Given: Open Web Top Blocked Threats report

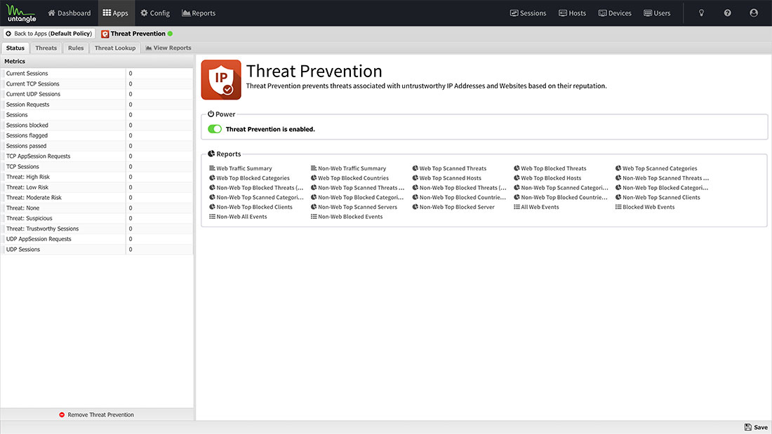Looking at the screenshot, I should pos(550,168).
